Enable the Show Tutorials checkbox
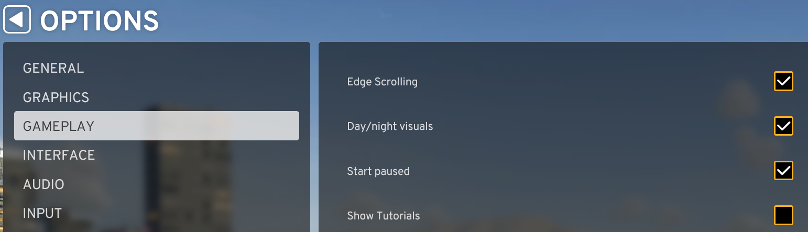 [783, 215]
